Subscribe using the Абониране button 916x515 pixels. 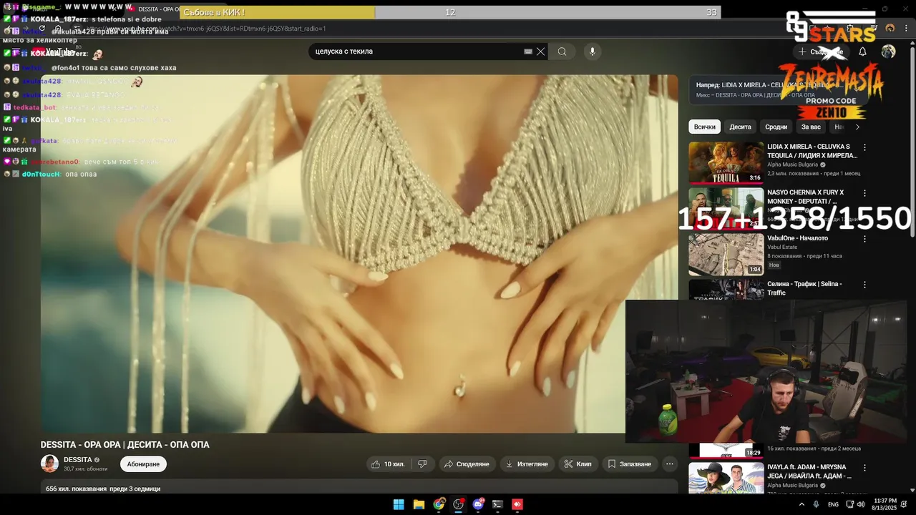(143, 464)
